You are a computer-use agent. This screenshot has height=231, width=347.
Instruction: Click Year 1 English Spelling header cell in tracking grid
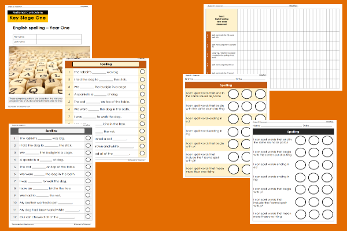[x=222, y=20]
